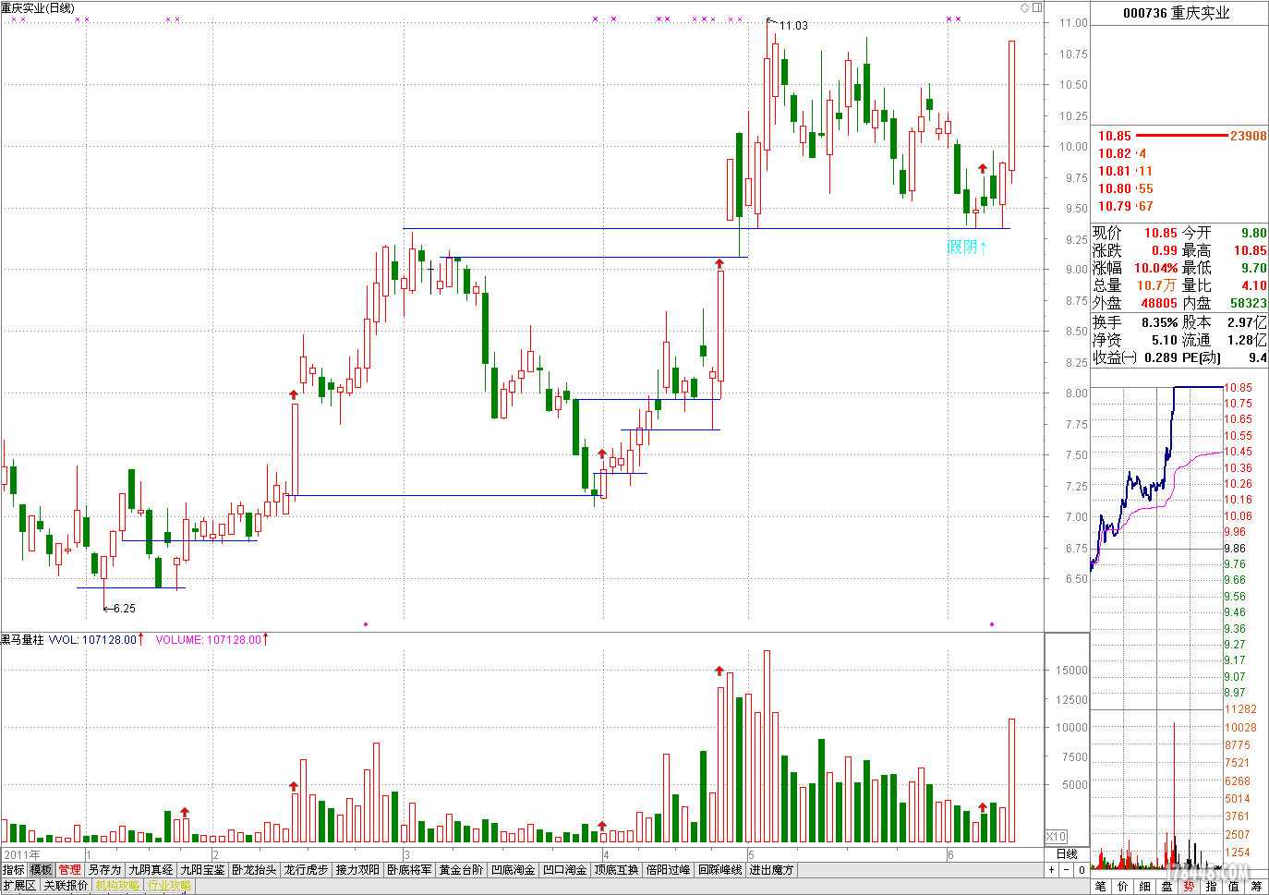
Task: Click the 假阴↑ annotation on chart
Action: [967, 248]
